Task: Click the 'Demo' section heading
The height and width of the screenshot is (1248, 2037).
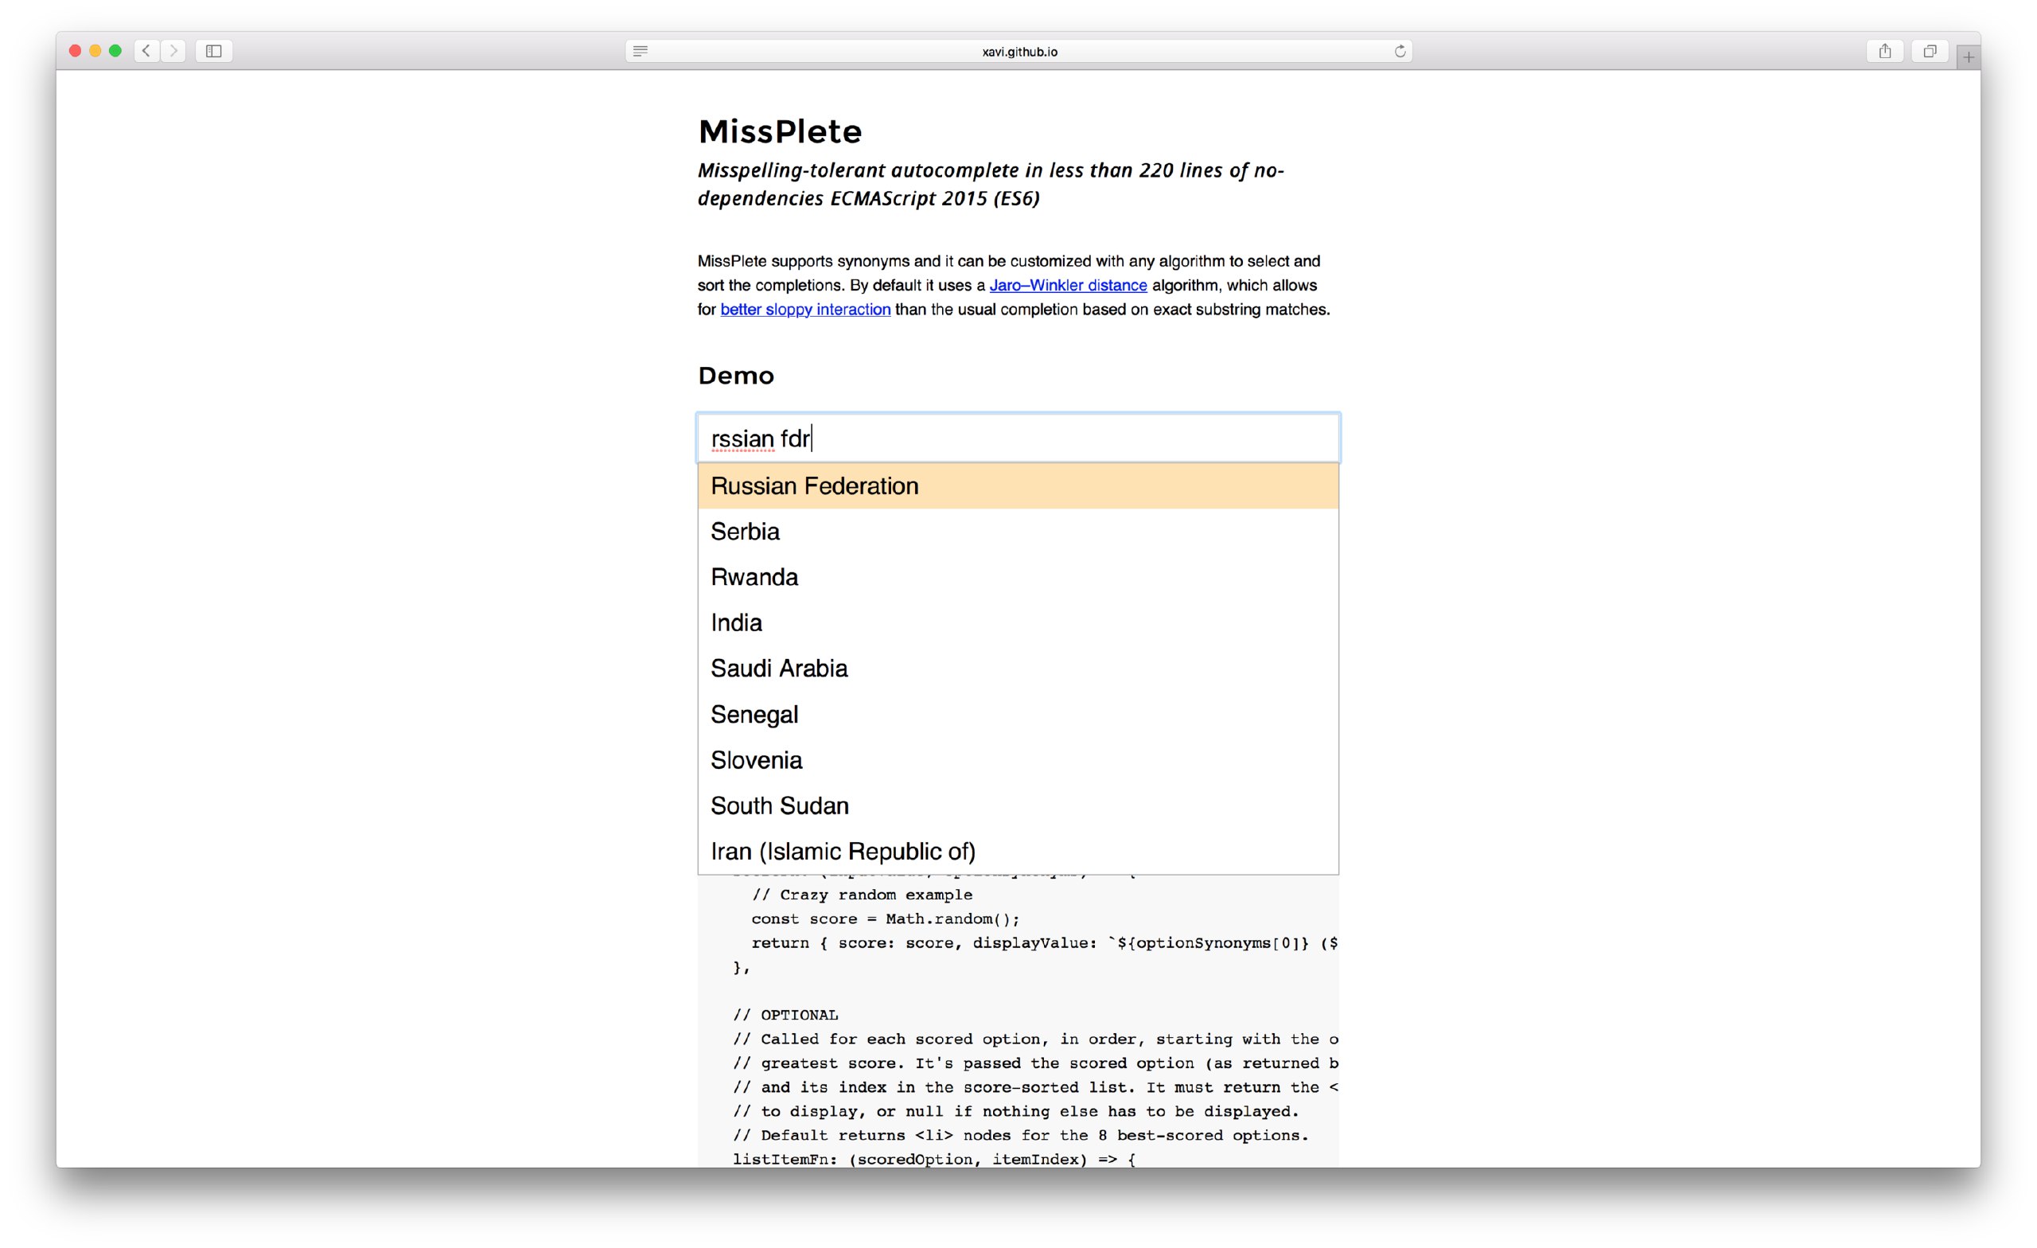Action: tap(736, 376)
